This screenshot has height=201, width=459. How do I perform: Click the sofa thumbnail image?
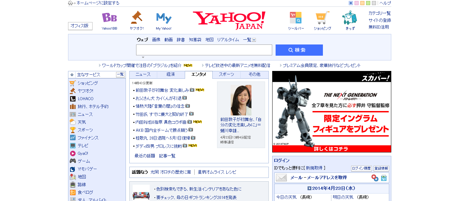pos(141,193)
